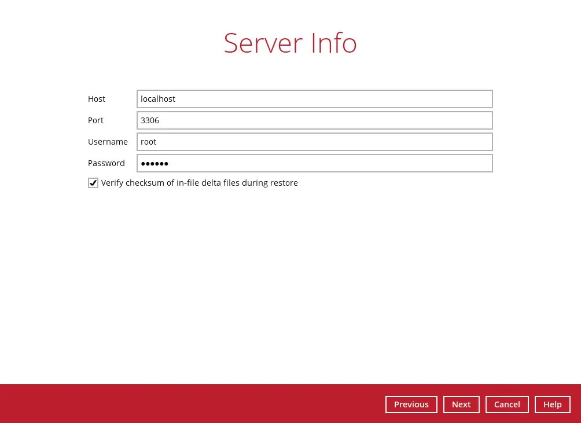Image resolution: width=581 pixels, height=423 pixels.
Task: Focus the Port input field
Action: click(x=314, y=120)
